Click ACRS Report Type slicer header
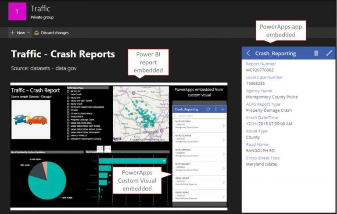Screen dimensions: 337x214 click(x=88, y=88)
